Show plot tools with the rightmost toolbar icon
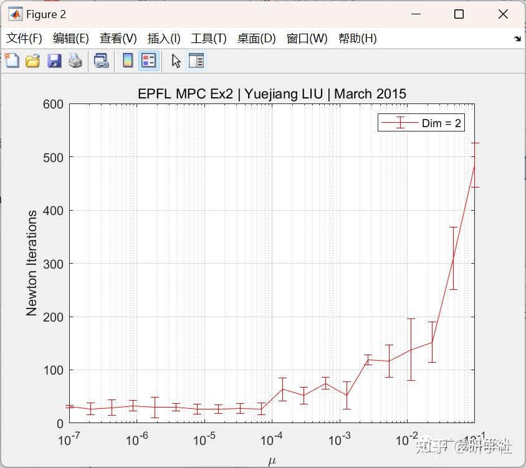This screenshot has height=468, width=526. pyautogui.click(x=198, y=60)
